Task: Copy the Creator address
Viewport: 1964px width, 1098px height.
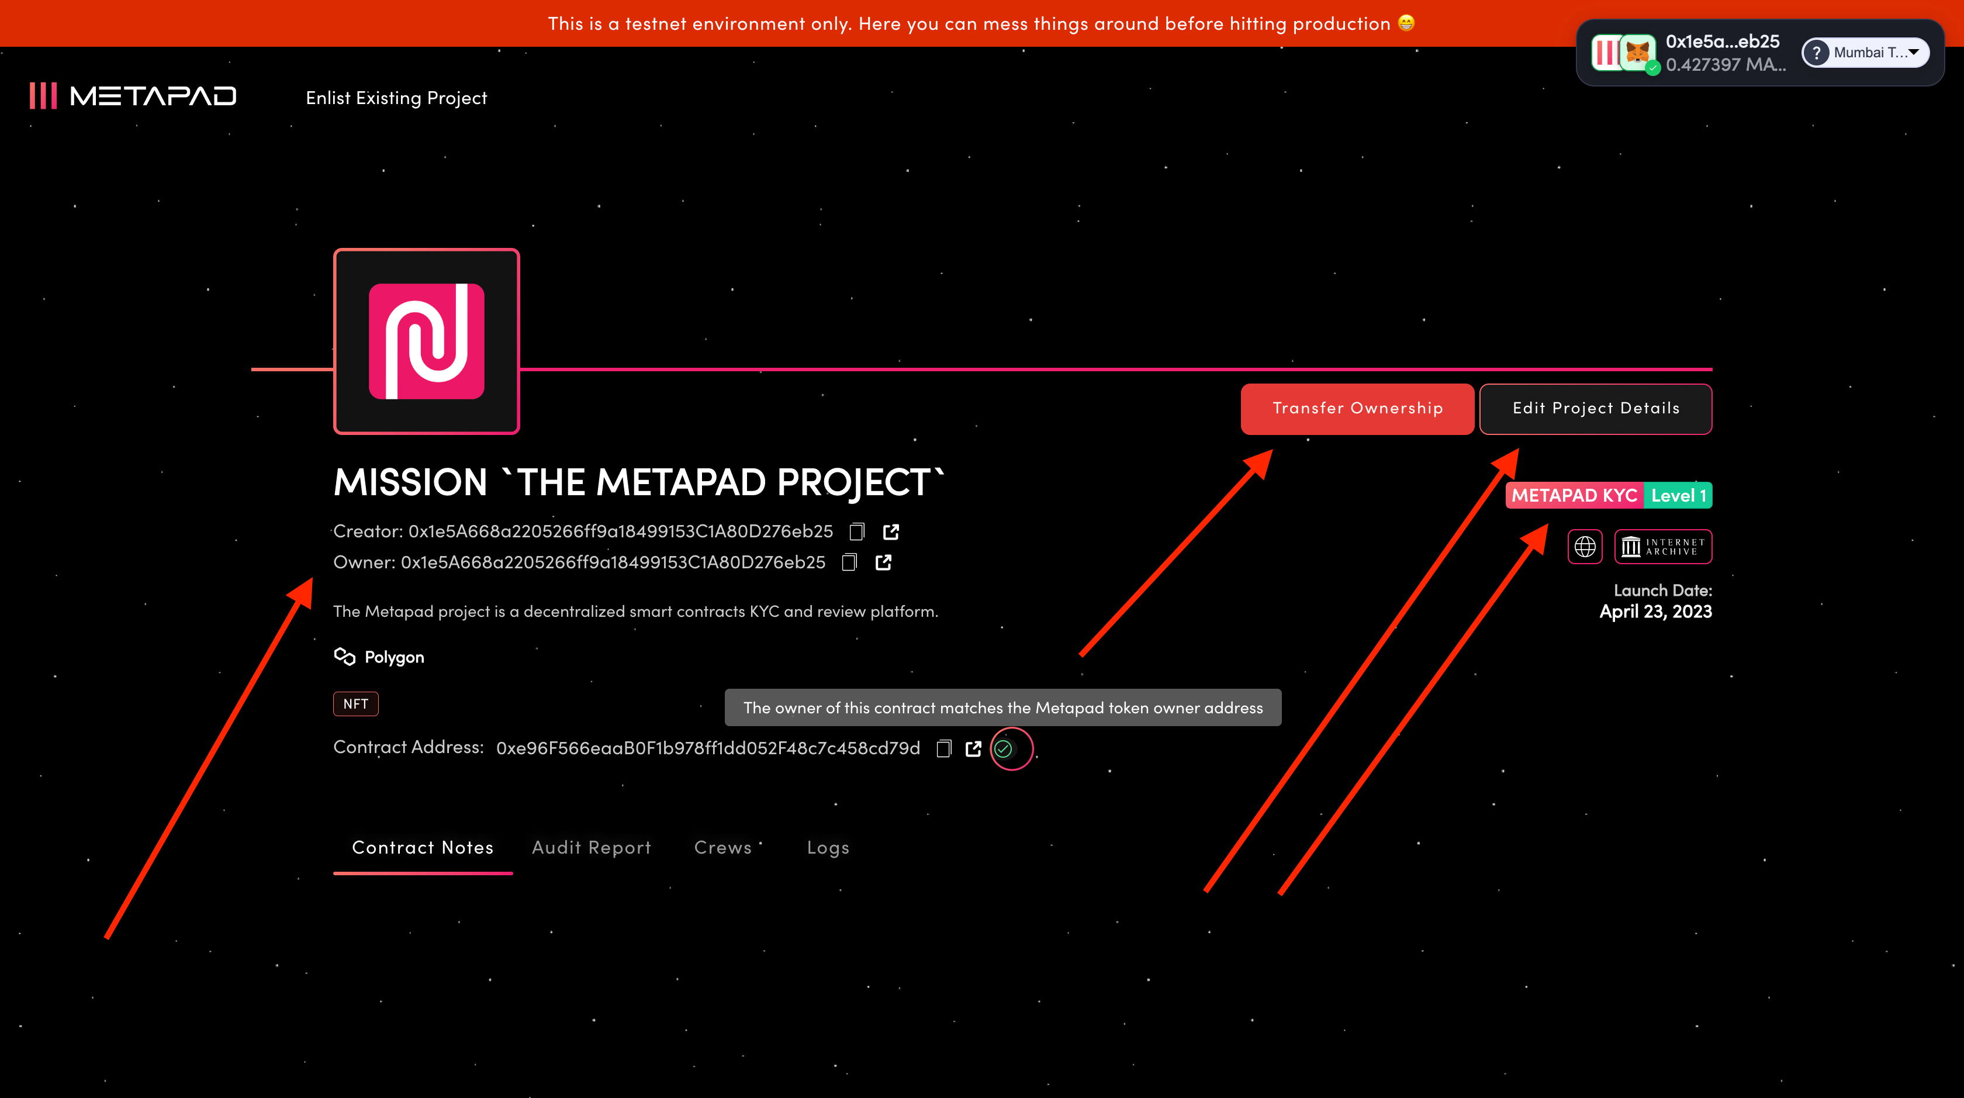Action: tap(857, 531)
